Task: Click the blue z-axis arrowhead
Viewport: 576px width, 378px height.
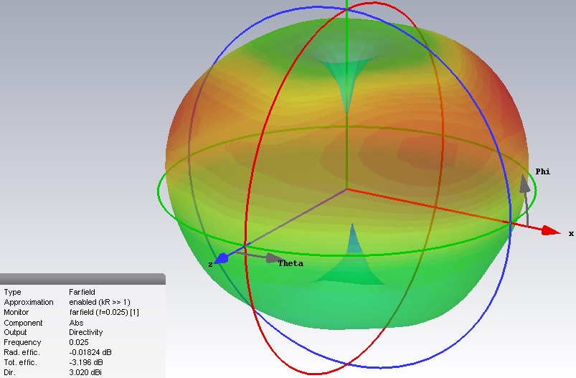Action: pos(222,257)
